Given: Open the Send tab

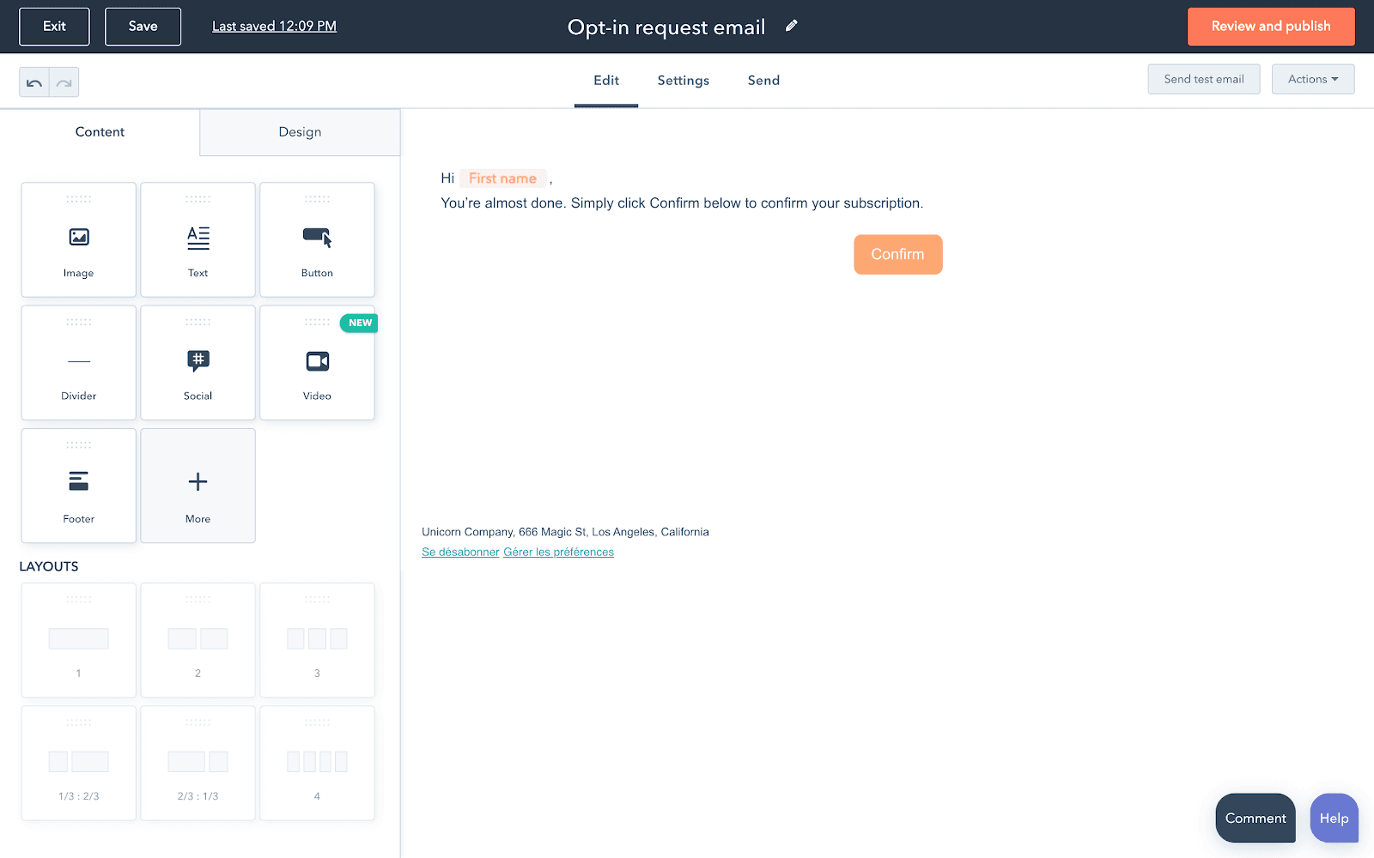Looking at the screenshot, I should pyautogui.click(x=763, y=81).
